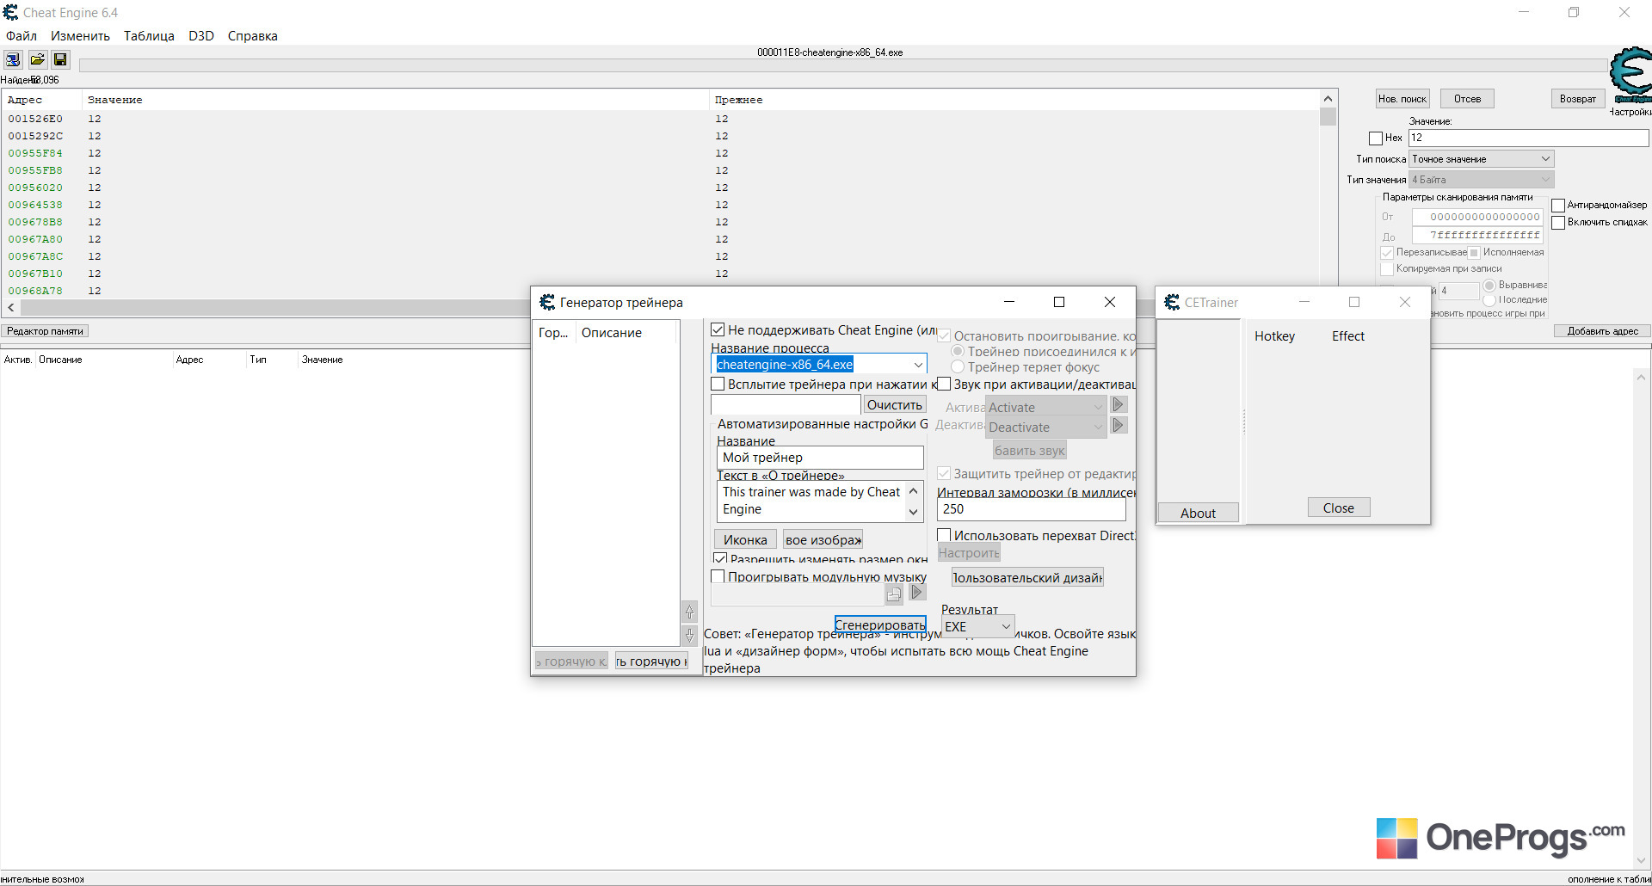Click the 'Редактор памяти' button
Image resolution: width=1652 pixels, height=886 pixels.
[x=46, y=331]
